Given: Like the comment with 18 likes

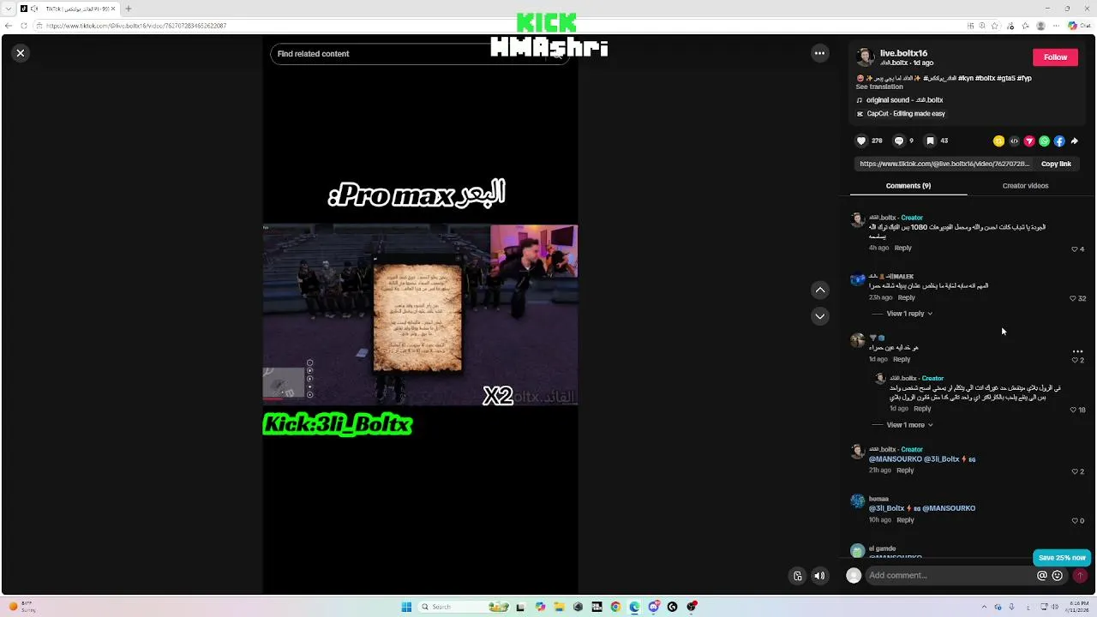Looking at the screenshot, I should click(1073, 410).
